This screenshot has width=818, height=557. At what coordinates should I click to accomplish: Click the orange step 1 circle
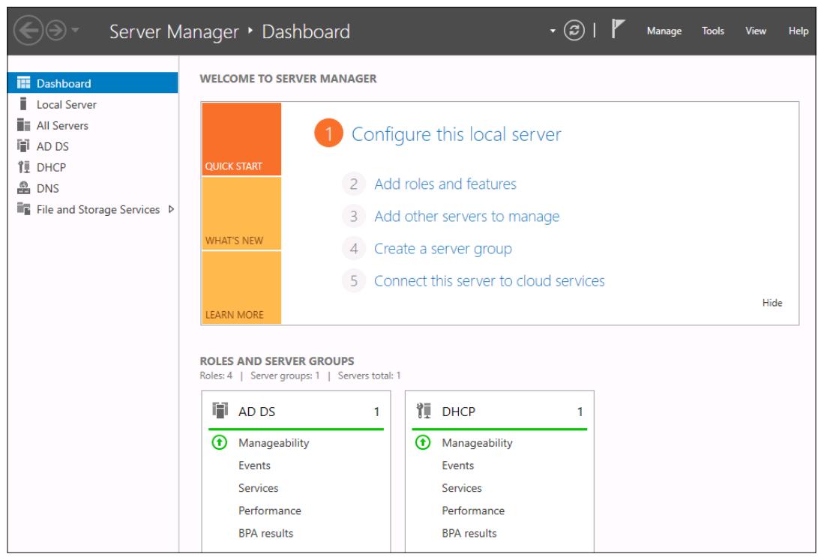[328, 133]
